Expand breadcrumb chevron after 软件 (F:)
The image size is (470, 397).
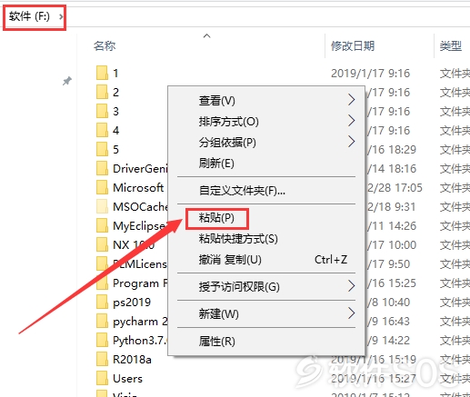click(61, 16)
